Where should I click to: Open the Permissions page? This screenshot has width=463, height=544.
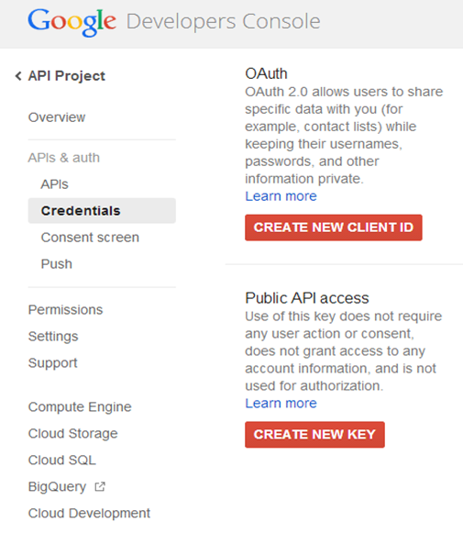65,310
